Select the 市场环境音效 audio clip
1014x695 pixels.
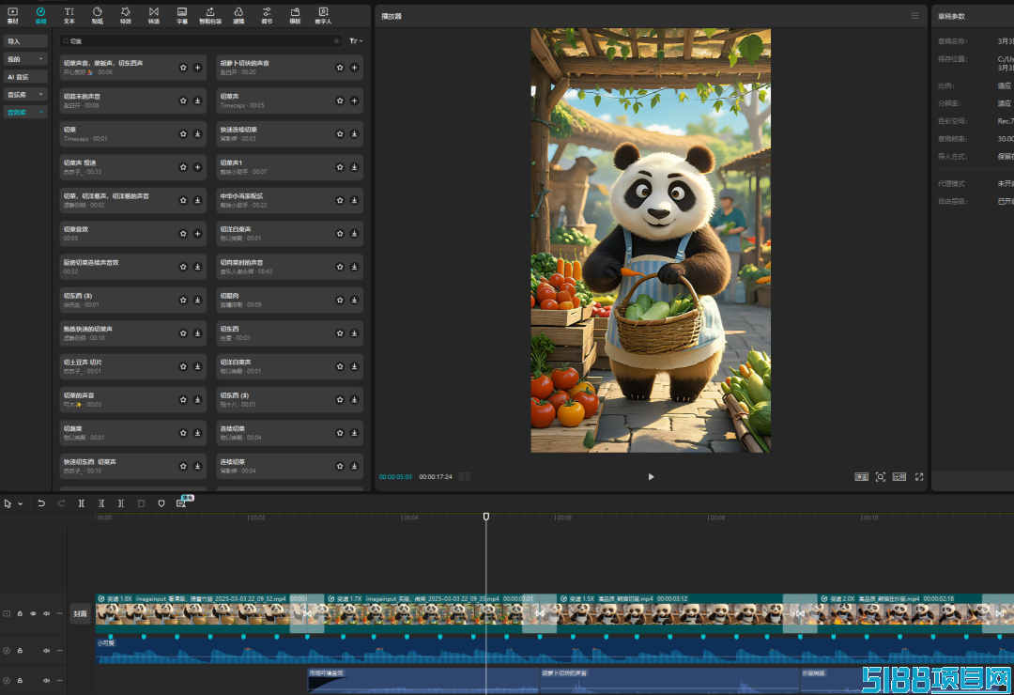[422, 682]
